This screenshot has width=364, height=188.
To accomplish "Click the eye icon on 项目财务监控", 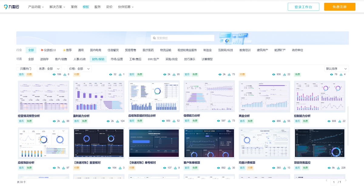I will coord(329,167).
